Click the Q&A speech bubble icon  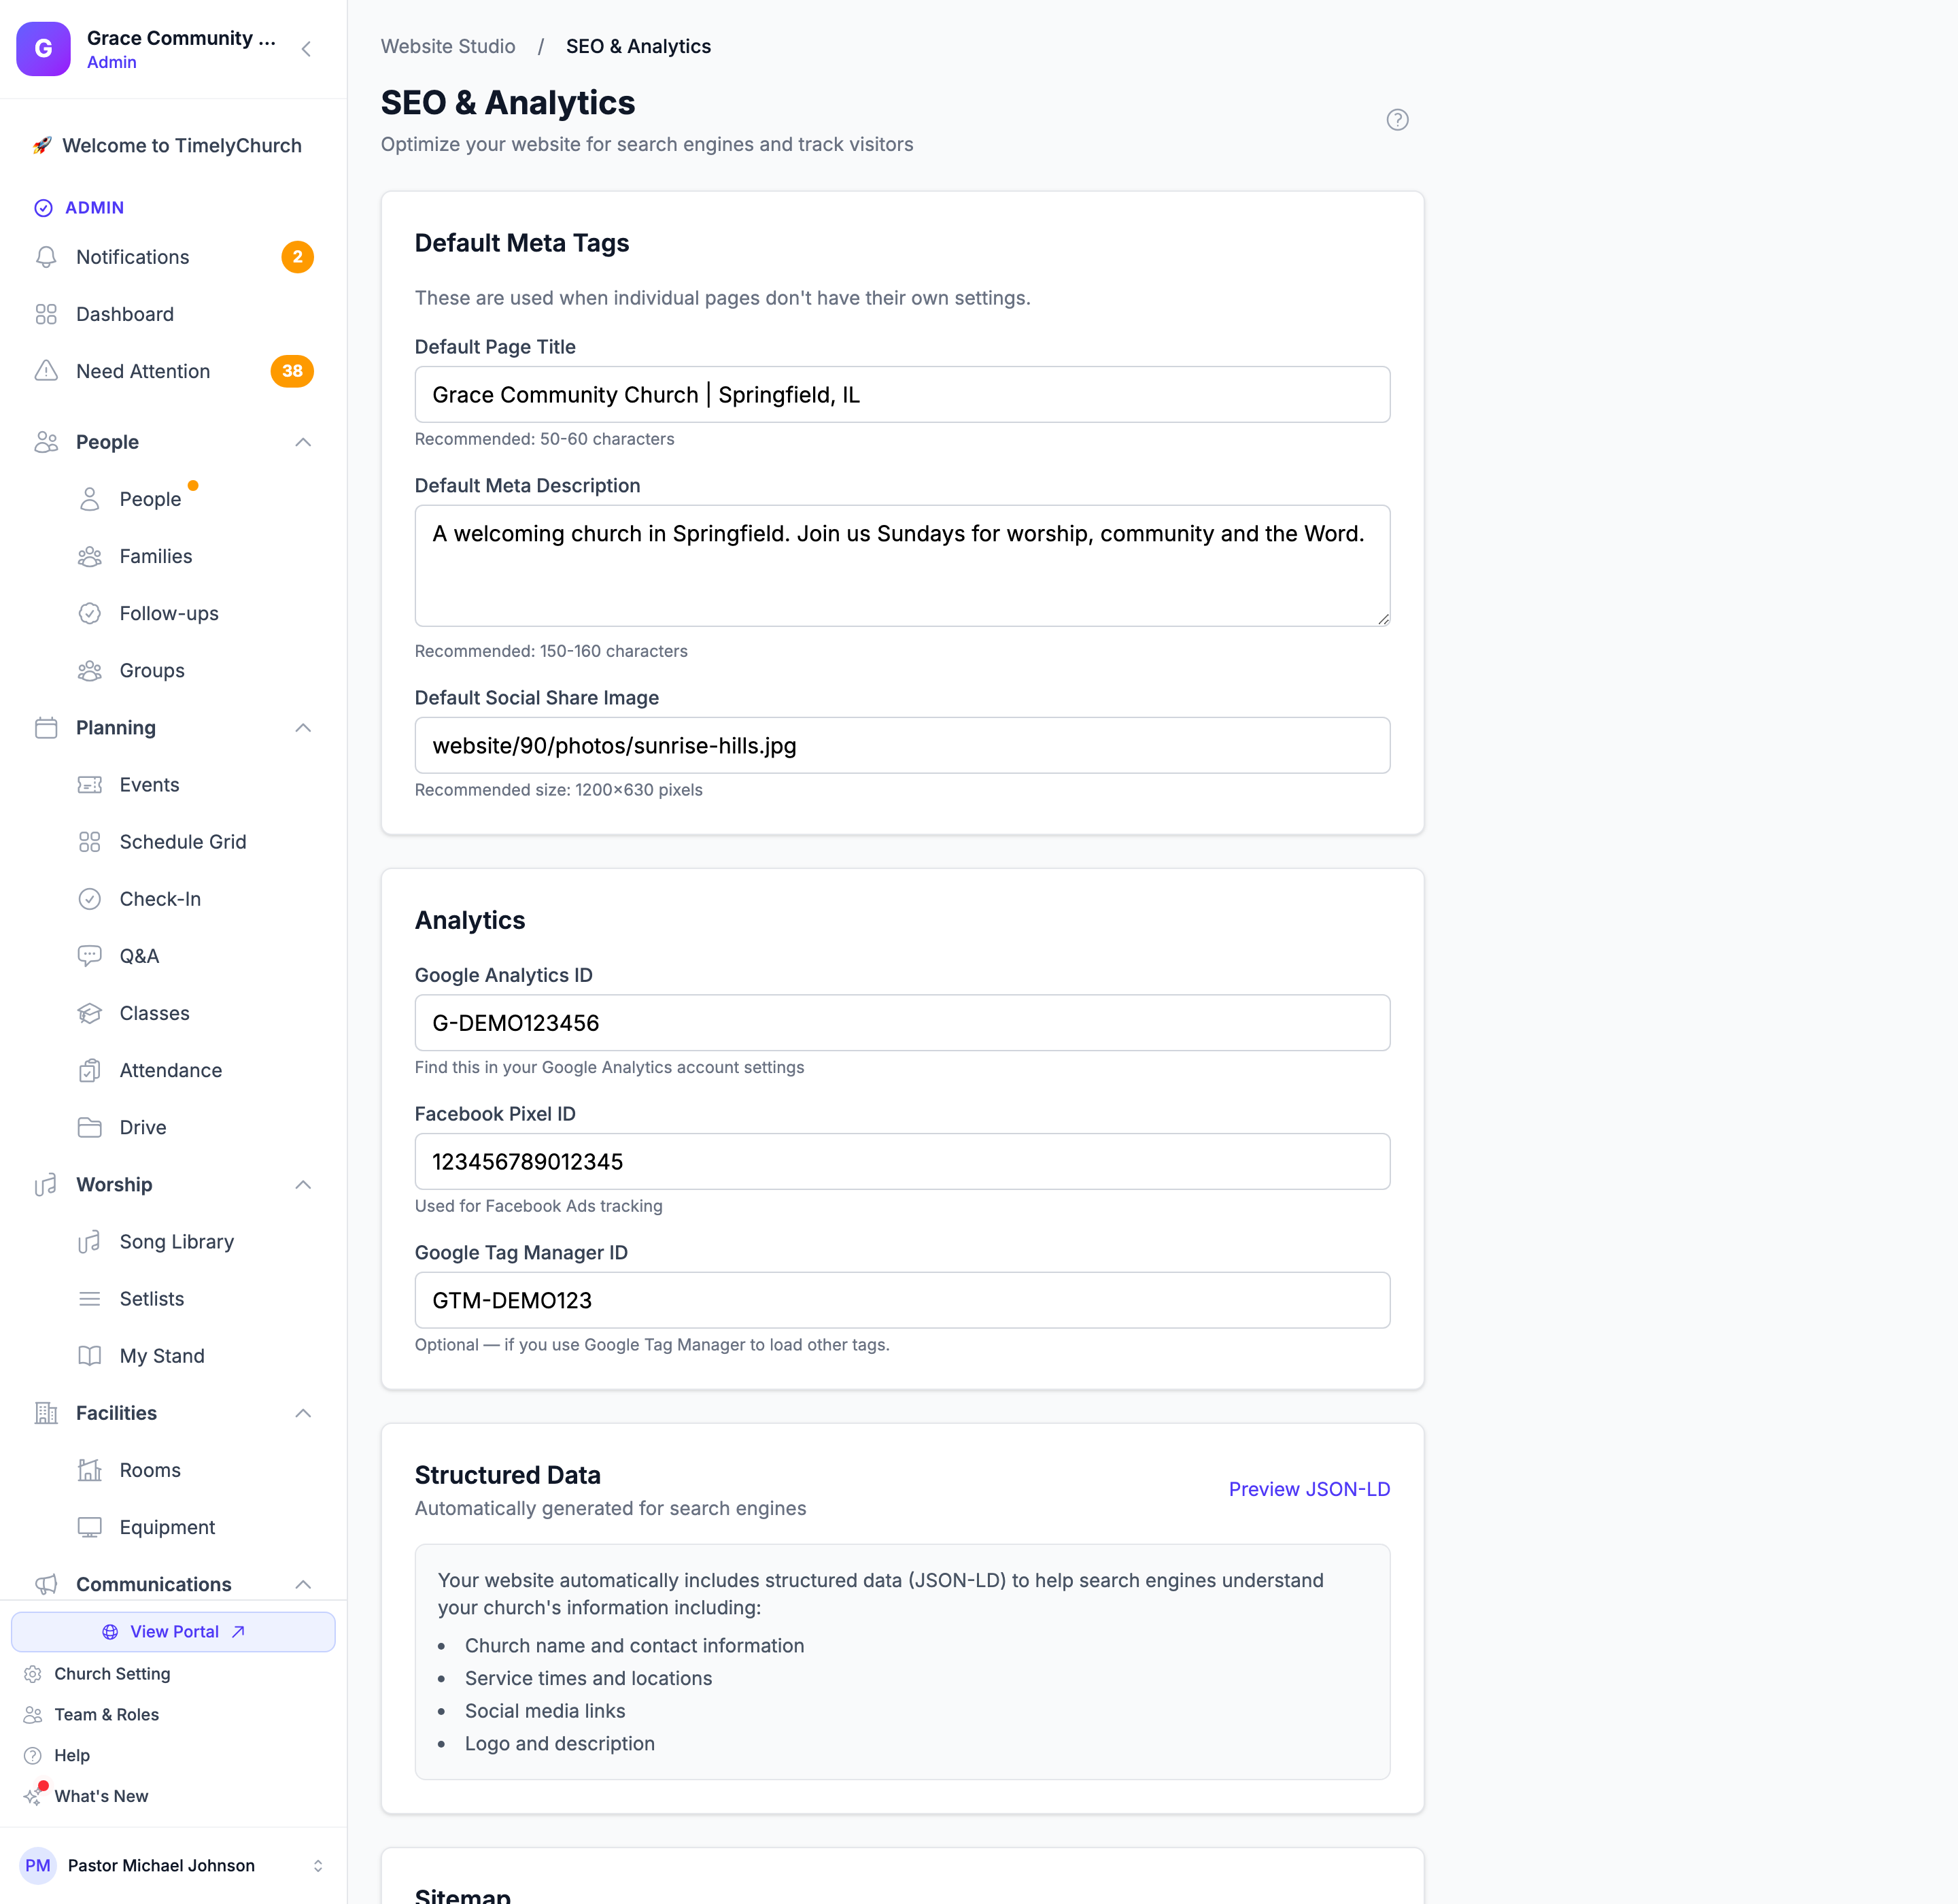point(90,956)
